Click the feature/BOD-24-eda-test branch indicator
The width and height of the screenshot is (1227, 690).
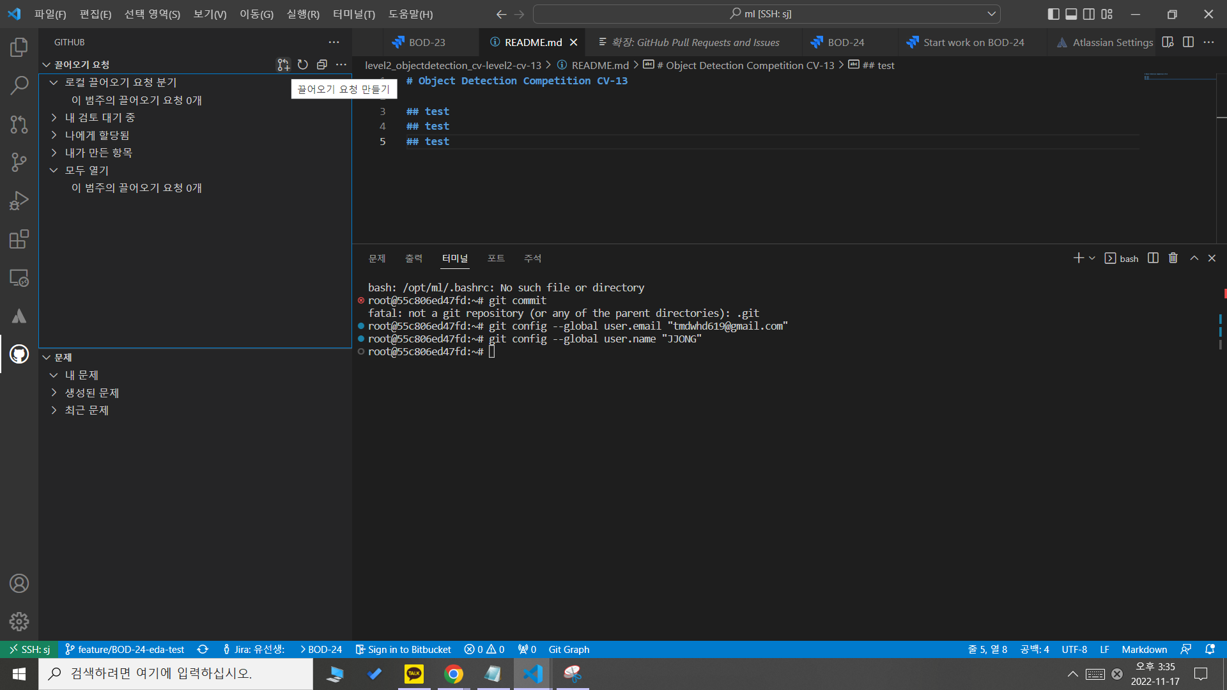125,649
